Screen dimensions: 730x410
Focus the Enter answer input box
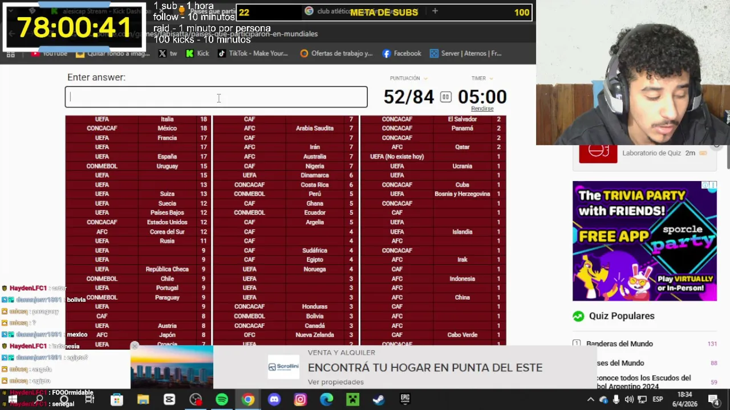[216, 97]
